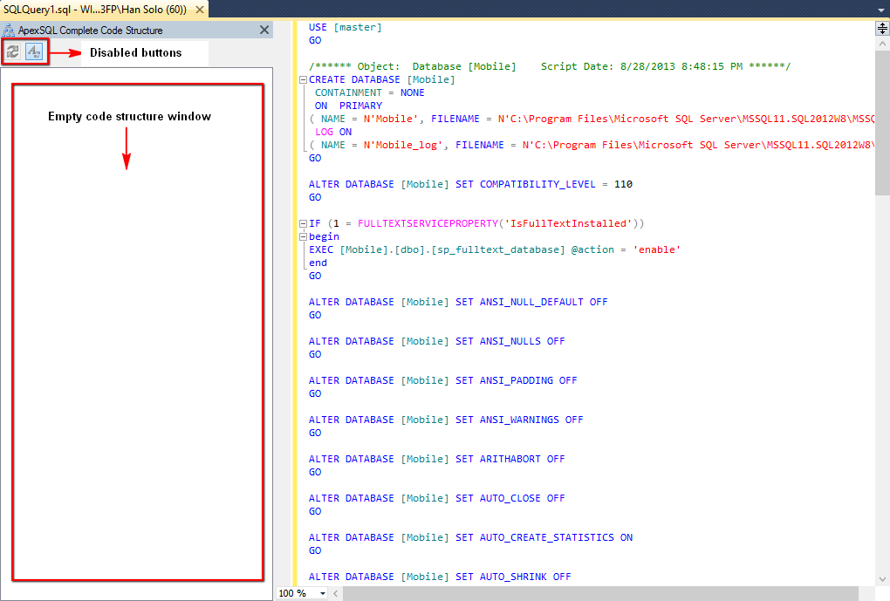This screenshot has height=601, width=890.
Task: Click the horizontal scrollbar left arrow
Action: (336, 593)
